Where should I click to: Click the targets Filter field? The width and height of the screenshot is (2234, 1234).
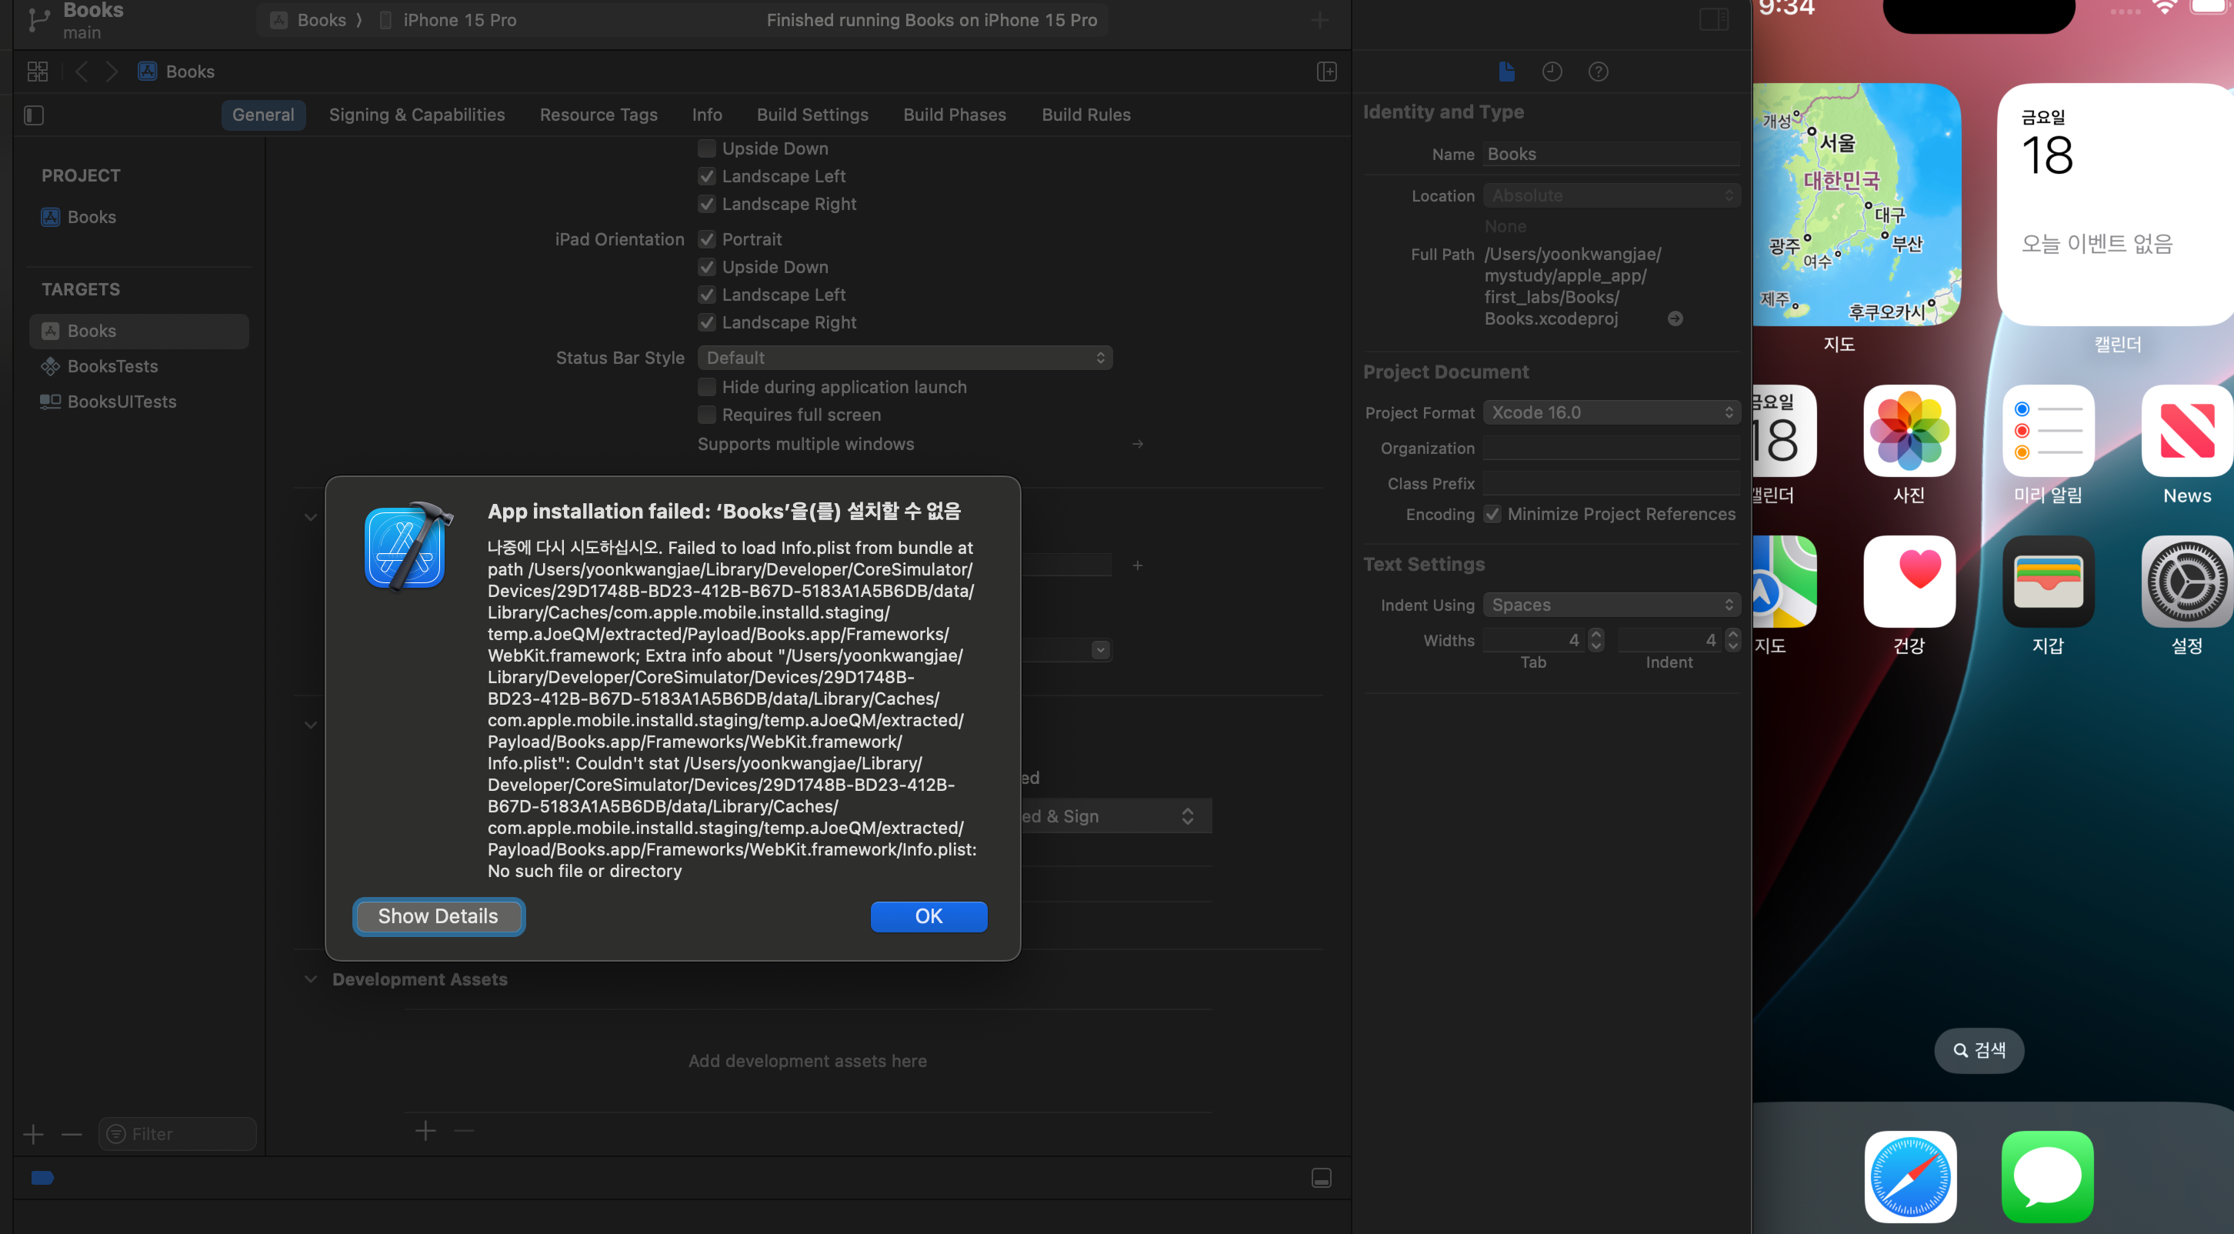click(177, 1133)
